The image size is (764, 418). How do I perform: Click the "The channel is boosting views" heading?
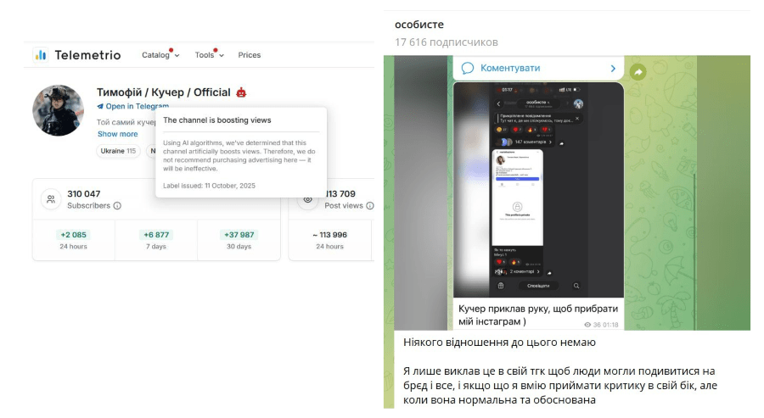[216, 120]
